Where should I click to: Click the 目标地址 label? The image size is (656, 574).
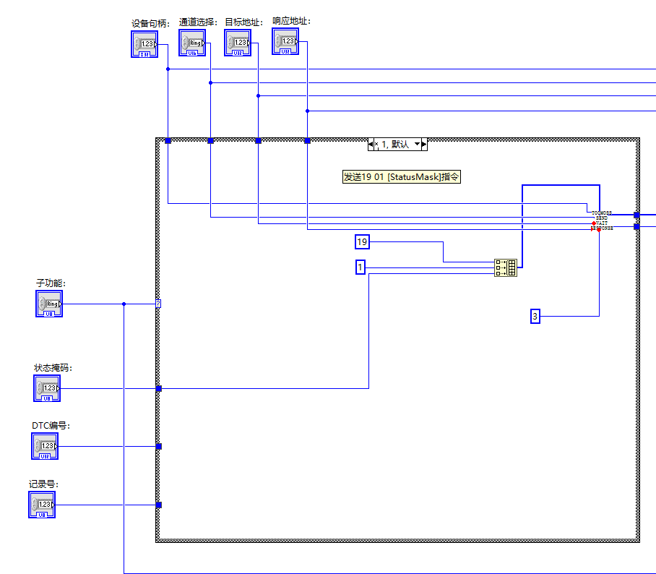[244, 22]
